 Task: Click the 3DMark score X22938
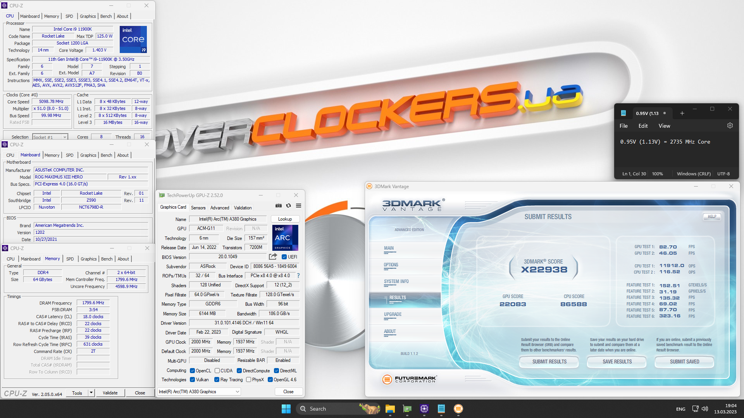pyautogui.click(x=544, y=269)
